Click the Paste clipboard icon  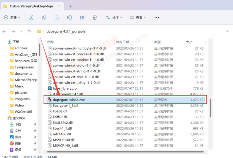pyautogui.click(x=57, y=18)
